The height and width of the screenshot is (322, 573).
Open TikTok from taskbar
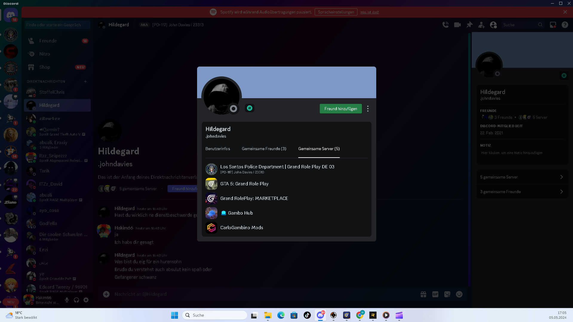point(307,315)
